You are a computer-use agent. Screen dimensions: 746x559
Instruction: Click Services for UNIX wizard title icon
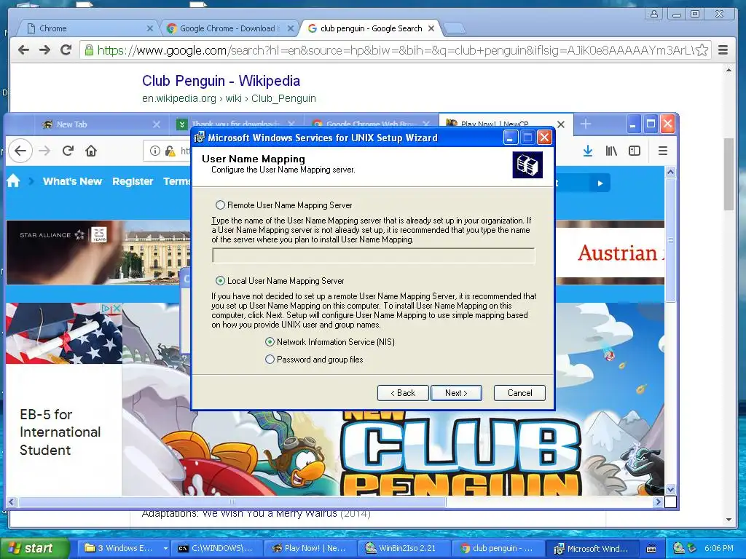pyautogui.click(x=200, y=138)
